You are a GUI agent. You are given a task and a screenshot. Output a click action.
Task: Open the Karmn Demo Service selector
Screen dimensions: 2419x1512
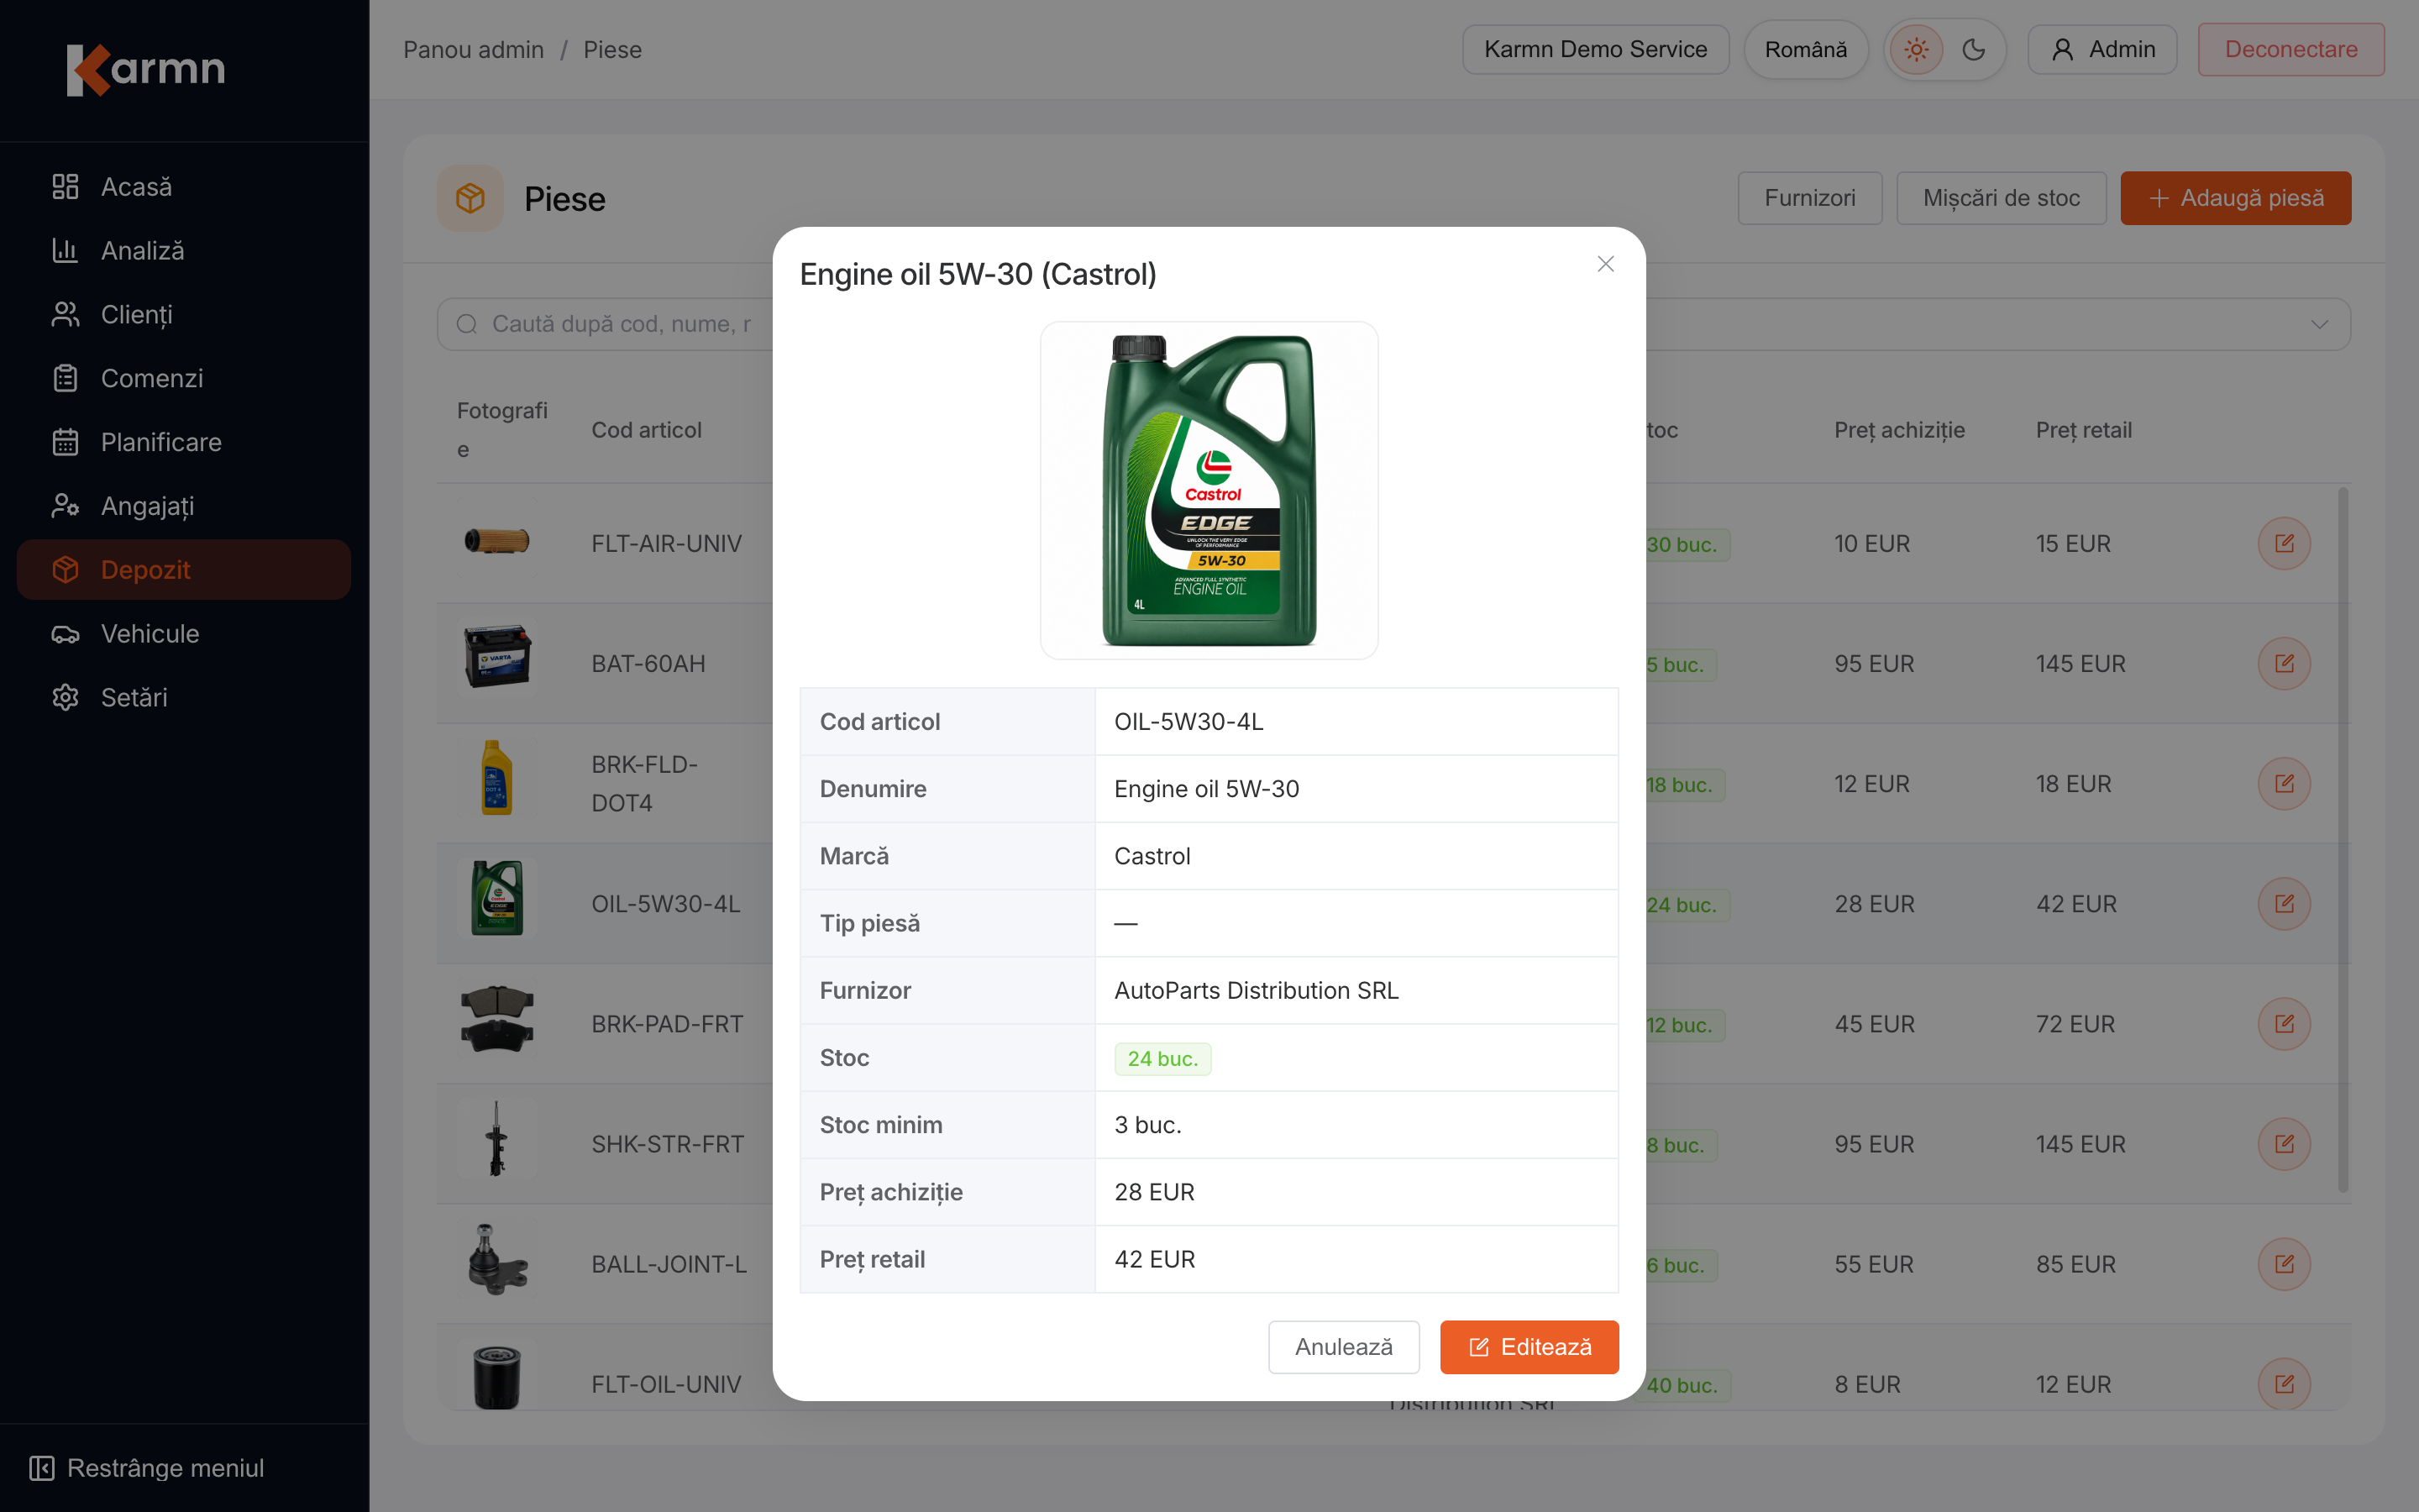(x=1595, y=50)
